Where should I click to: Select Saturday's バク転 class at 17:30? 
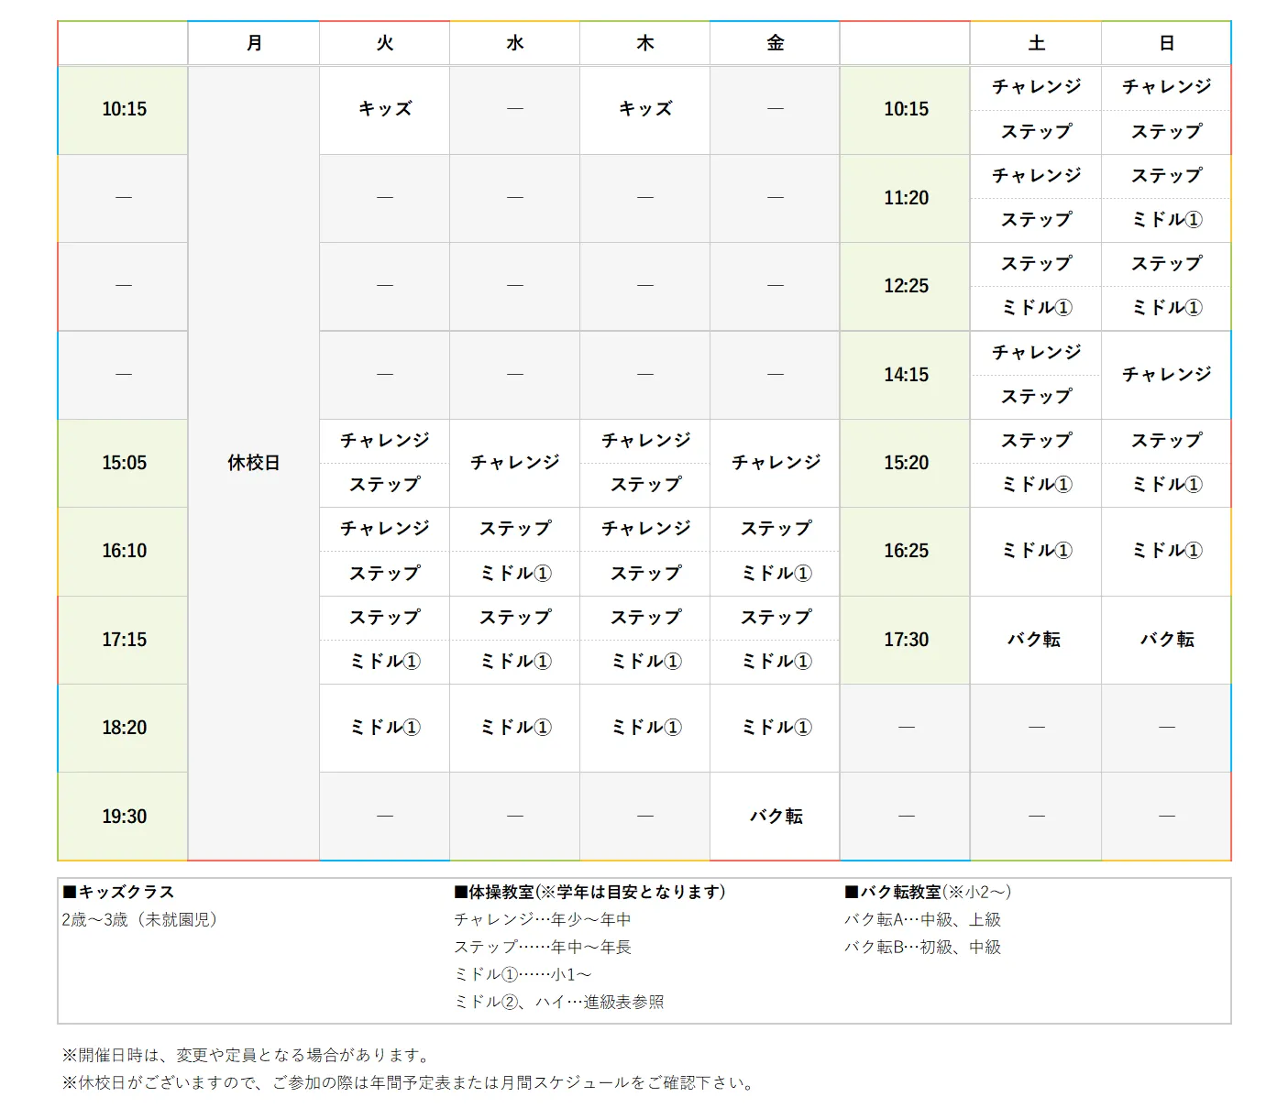pyautogui.click(x=1034, y=640)
